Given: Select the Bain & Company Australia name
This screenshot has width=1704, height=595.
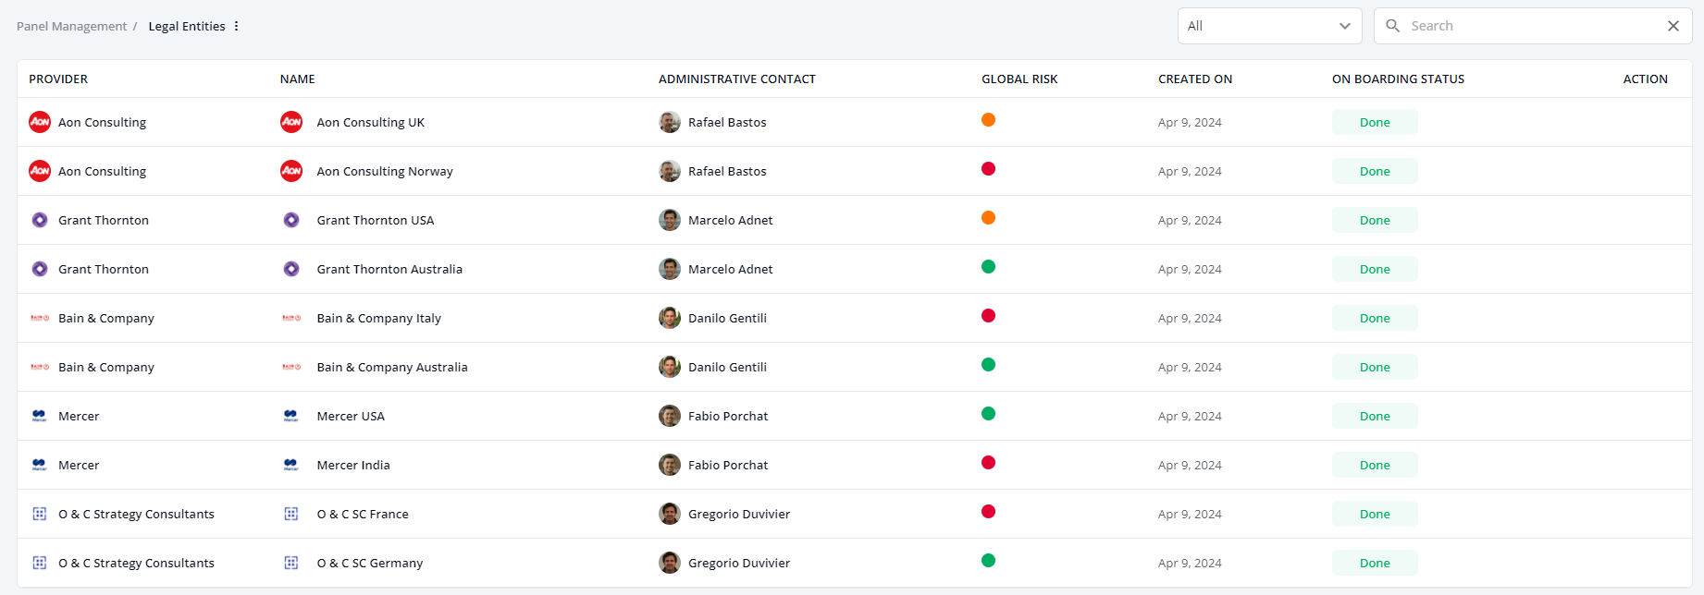Looking at the screenshot, I should pyautogui.click(x=392, y=367).
